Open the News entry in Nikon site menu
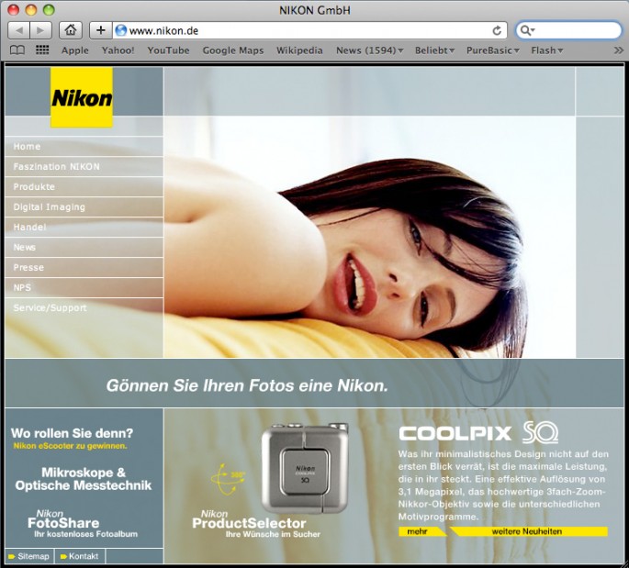 [x=84, y=248]
